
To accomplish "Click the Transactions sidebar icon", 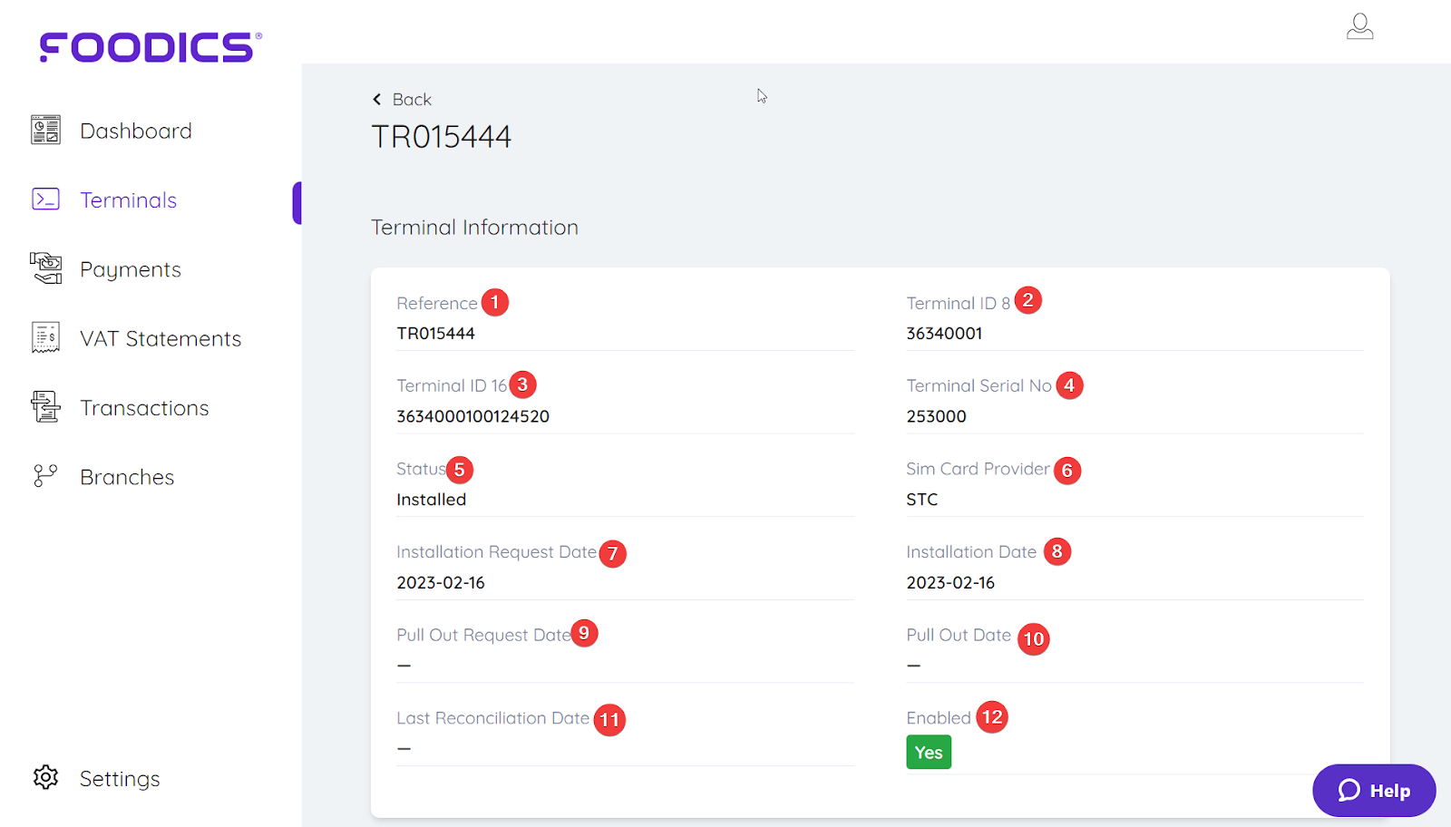I will click(x=45, y=407).
